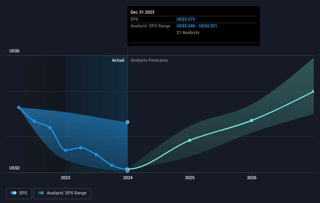
Task: Select the EPS data point at 2023
Action: 65,150
